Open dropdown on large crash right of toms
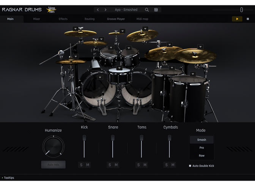The image size is (255, 186). (170, 44)
